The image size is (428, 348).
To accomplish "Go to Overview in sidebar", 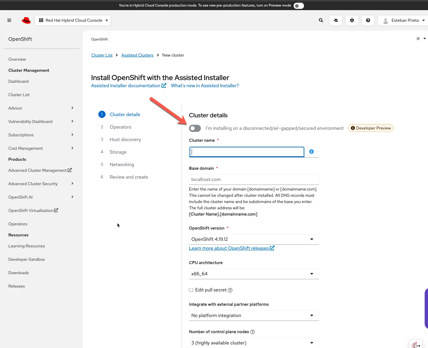I will pos(17,59).
